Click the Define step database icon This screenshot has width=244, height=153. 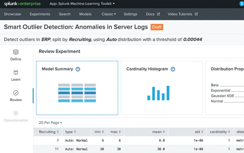click(x=16, y=52)
